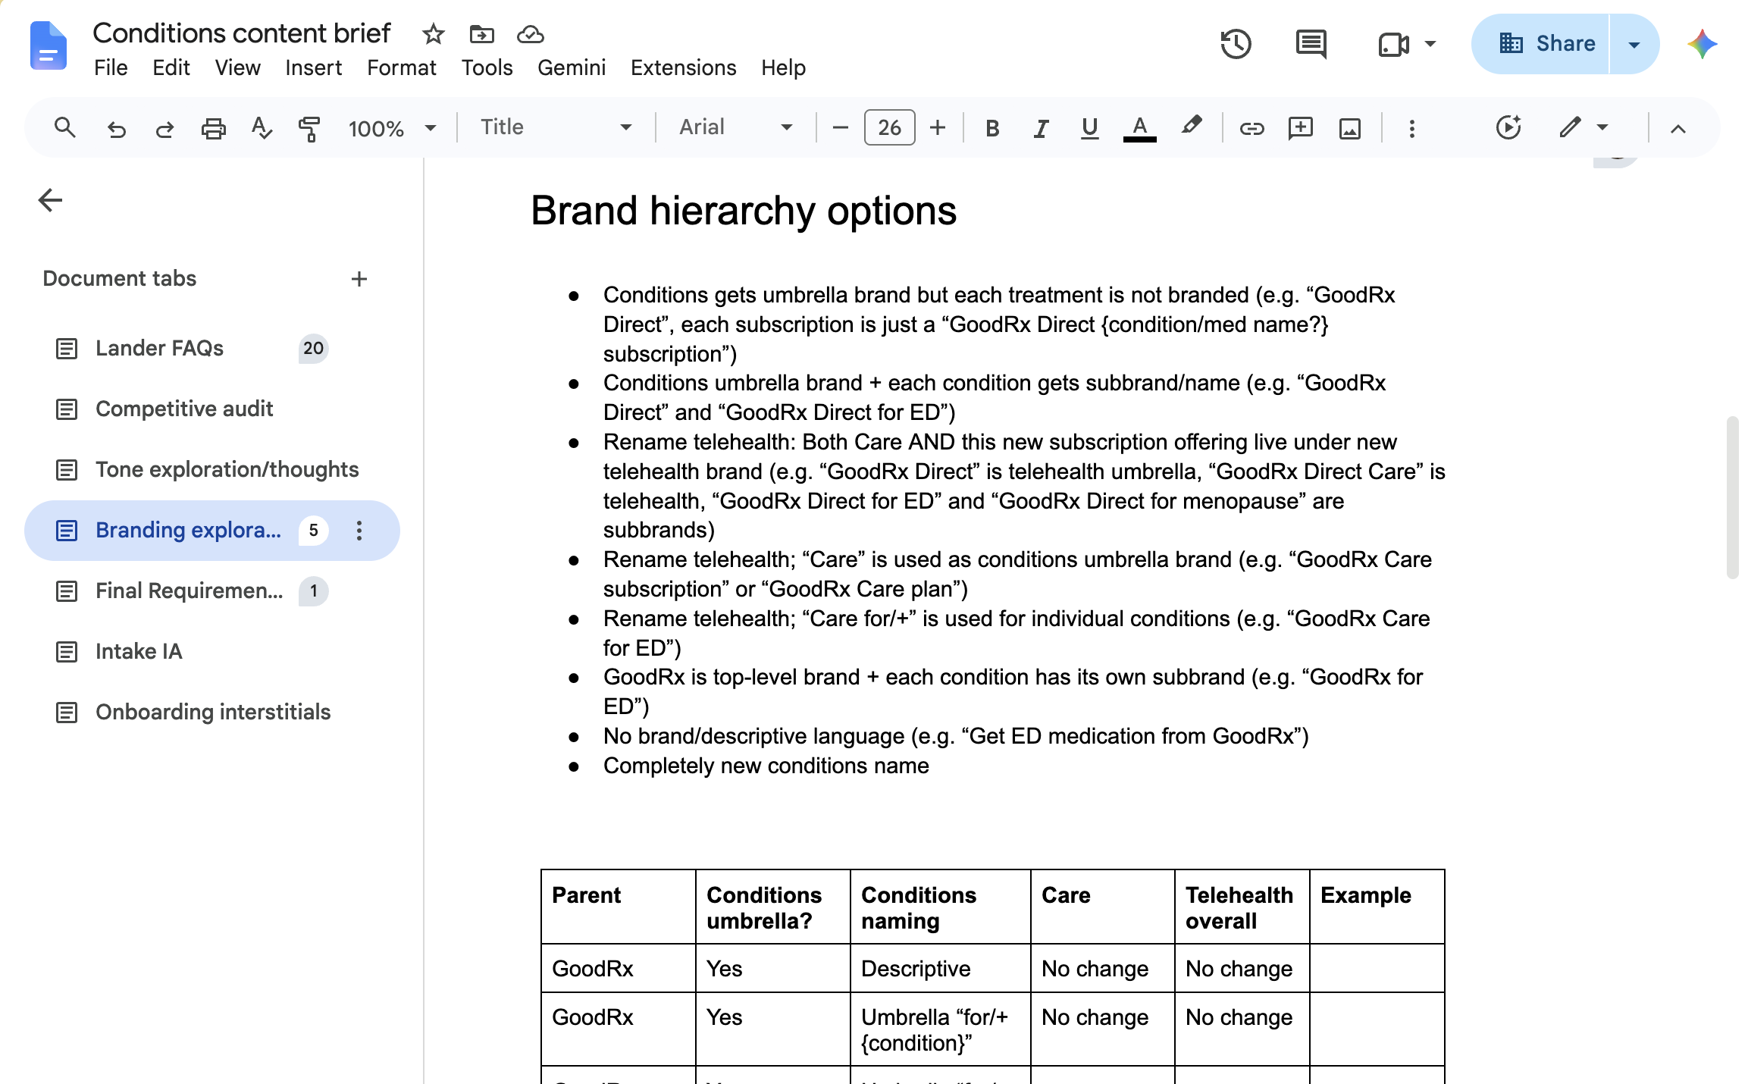
Task: Redo the last action
Action: coord(164,128)
